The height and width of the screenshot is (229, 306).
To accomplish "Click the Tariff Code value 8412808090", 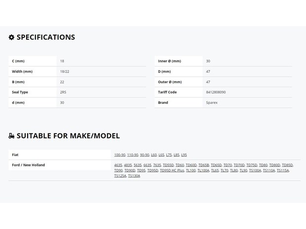I will (216, 92).
